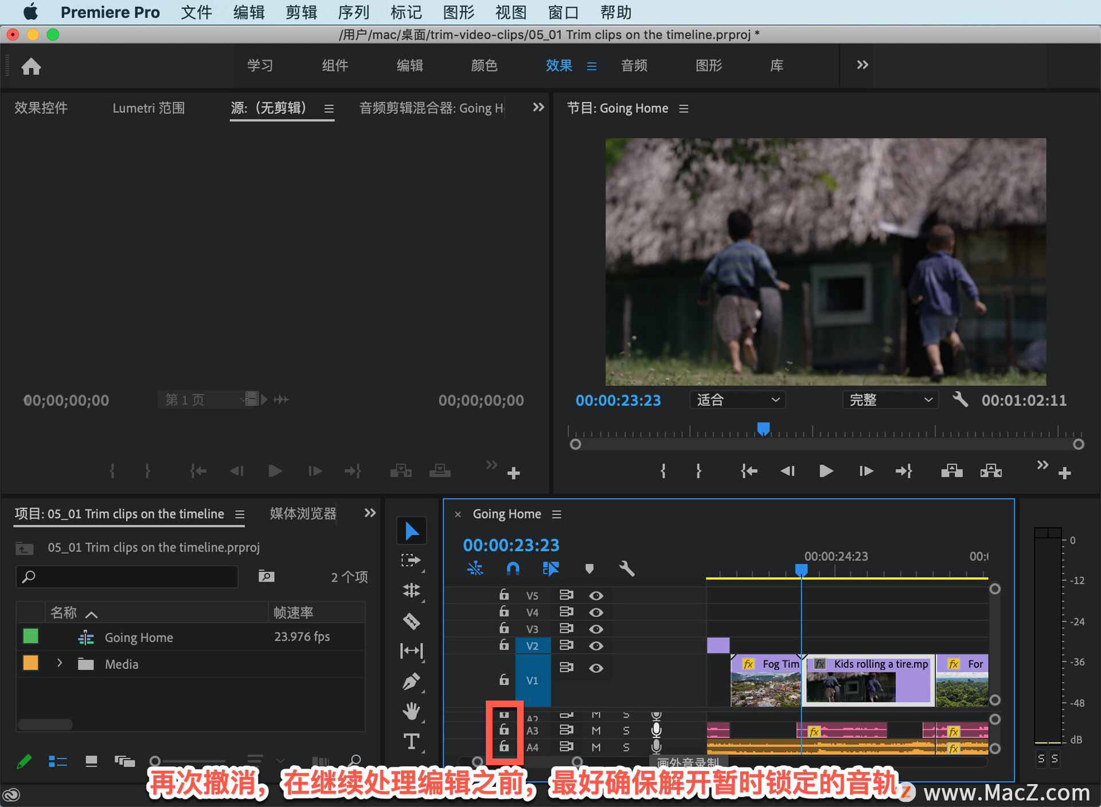Switch to the 颜色 workspace tab
Viewport: 1101px width, 807px height.
[484, 65]
